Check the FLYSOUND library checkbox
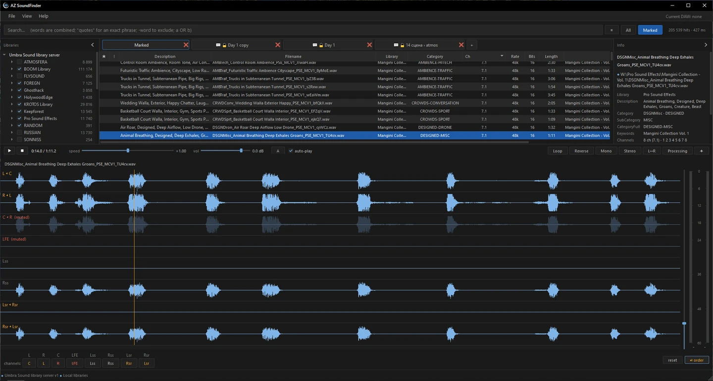This screenshot has height=381, width=713. [19, 76]
